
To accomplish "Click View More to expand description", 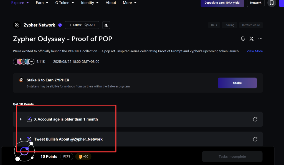I will tap(255, 51).
